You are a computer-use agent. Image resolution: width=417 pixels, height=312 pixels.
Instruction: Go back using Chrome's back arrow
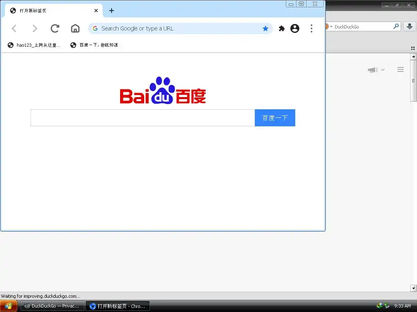(14, 28)
